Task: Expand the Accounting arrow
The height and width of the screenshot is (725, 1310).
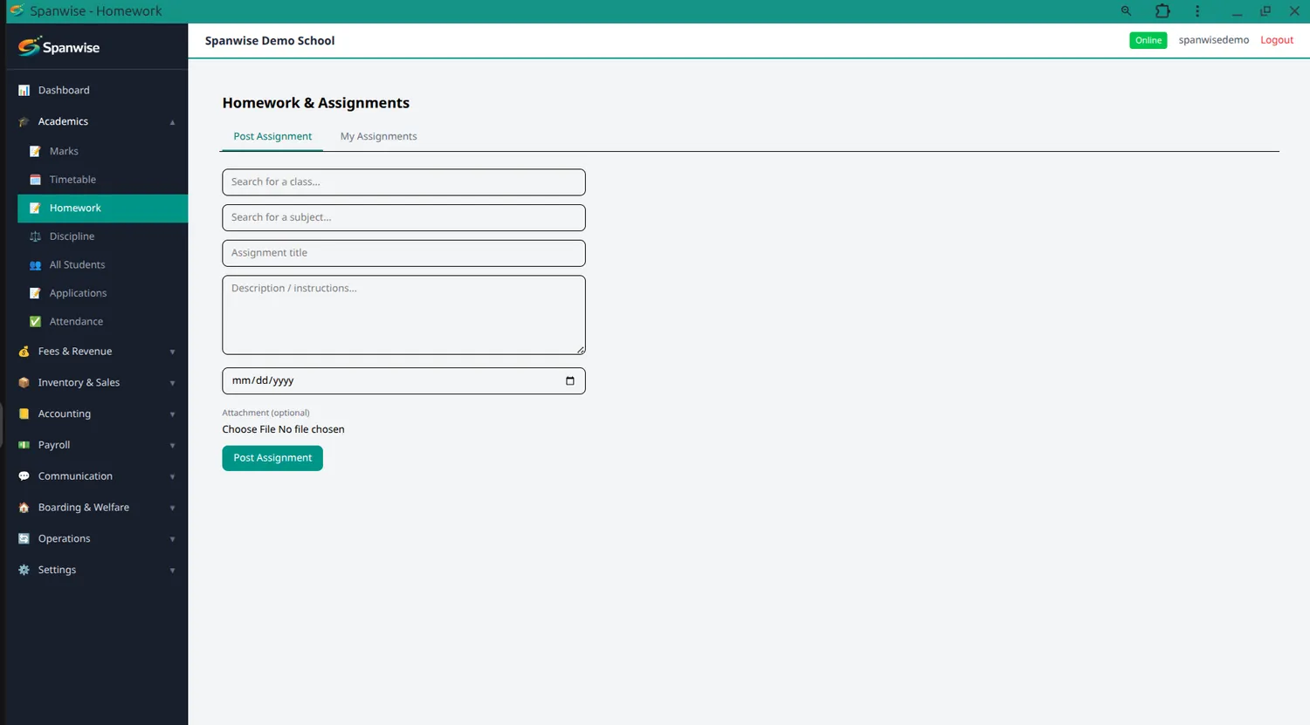Action: 172,414
